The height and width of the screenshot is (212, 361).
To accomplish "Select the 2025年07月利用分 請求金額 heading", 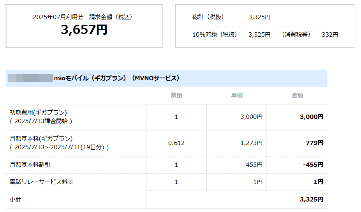I will 83,17.
